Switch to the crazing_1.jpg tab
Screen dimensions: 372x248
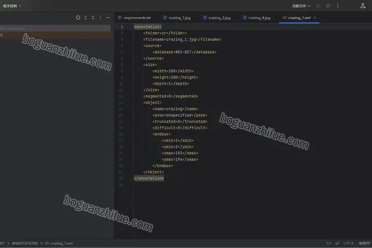[x=177, y=18]
